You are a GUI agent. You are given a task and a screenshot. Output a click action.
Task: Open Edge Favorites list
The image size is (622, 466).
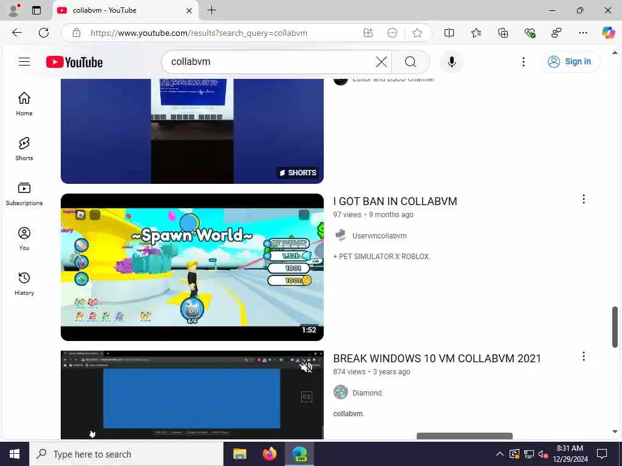click(x=476, y=33)
